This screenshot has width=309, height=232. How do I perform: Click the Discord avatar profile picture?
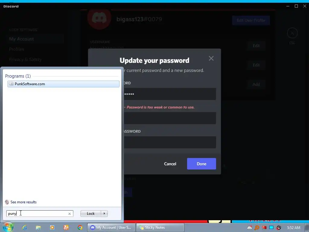pyautogui.click(x=99, y=19)
